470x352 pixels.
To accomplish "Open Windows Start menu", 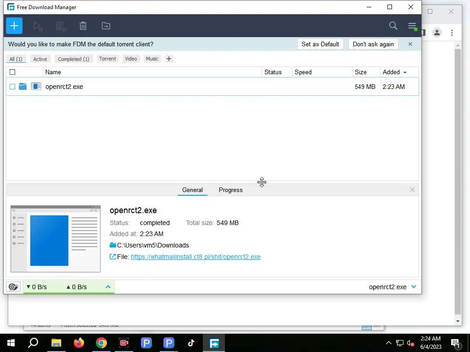I will point(11,343).
